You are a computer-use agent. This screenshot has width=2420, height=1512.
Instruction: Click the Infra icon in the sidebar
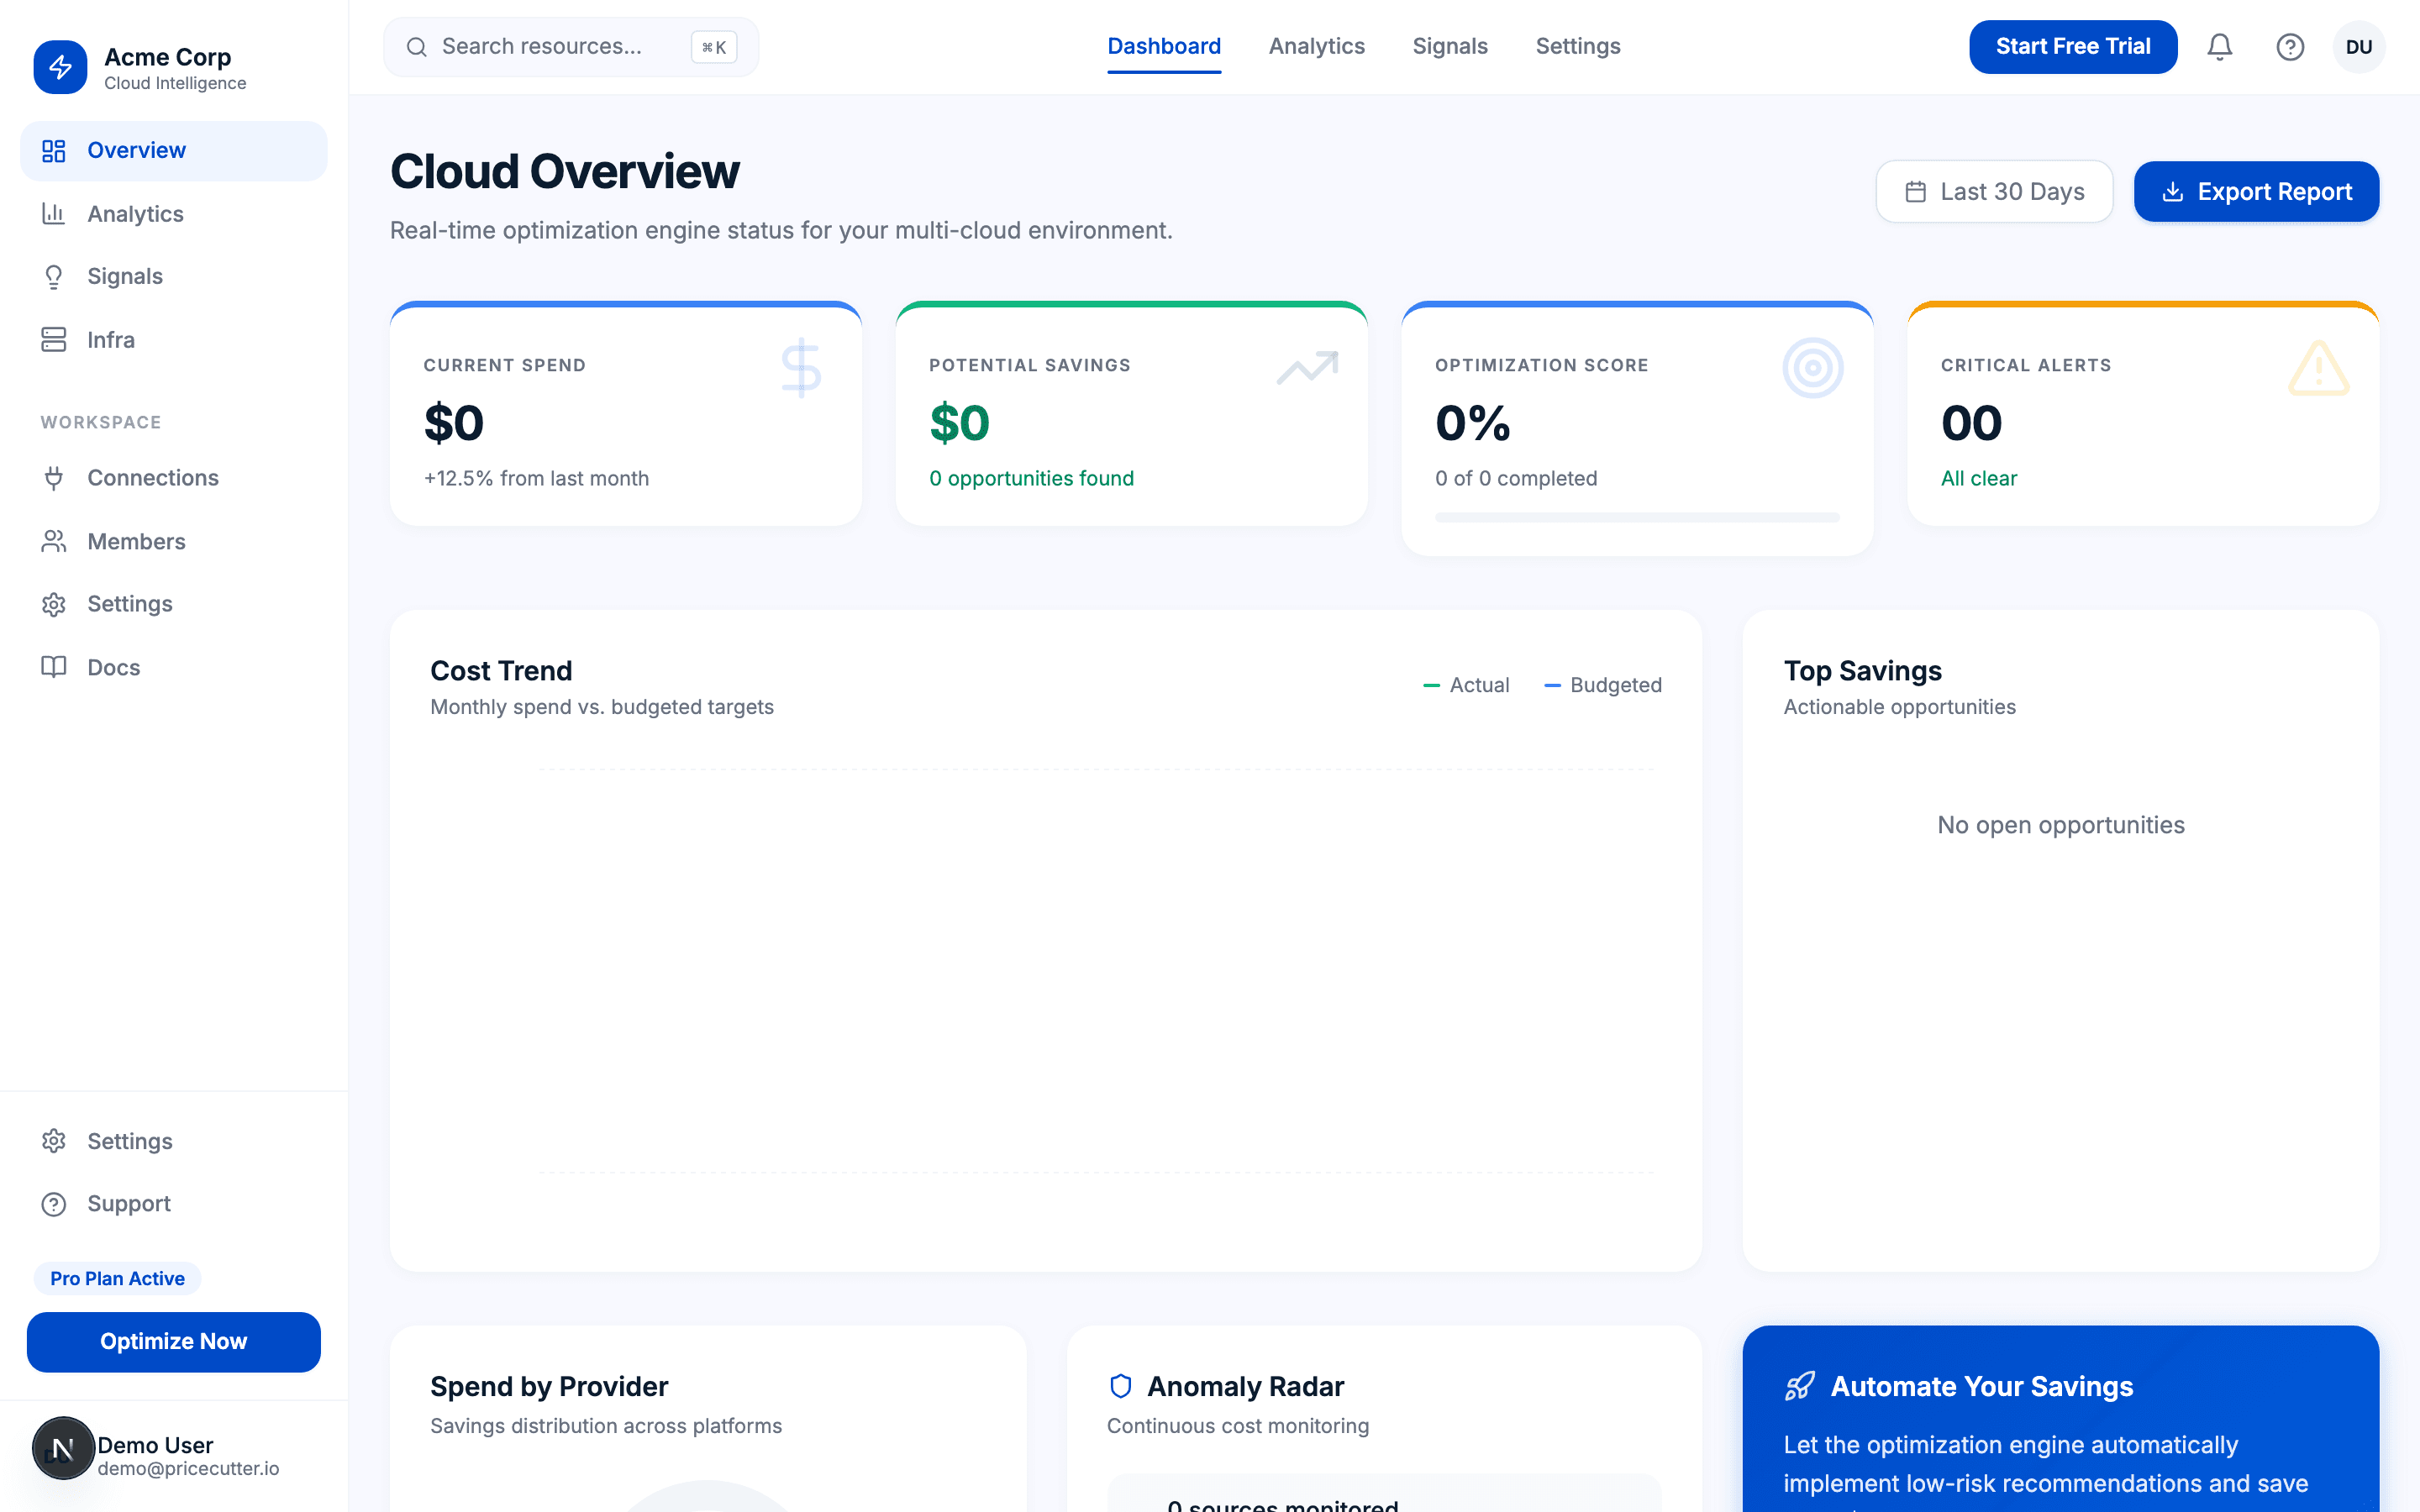point(55,340)
